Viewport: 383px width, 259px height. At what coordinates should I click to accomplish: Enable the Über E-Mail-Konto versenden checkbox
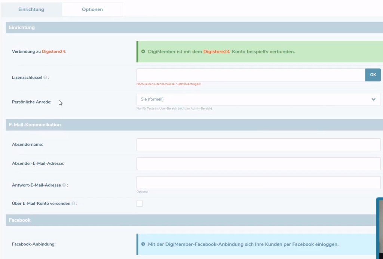click(140, 204)
